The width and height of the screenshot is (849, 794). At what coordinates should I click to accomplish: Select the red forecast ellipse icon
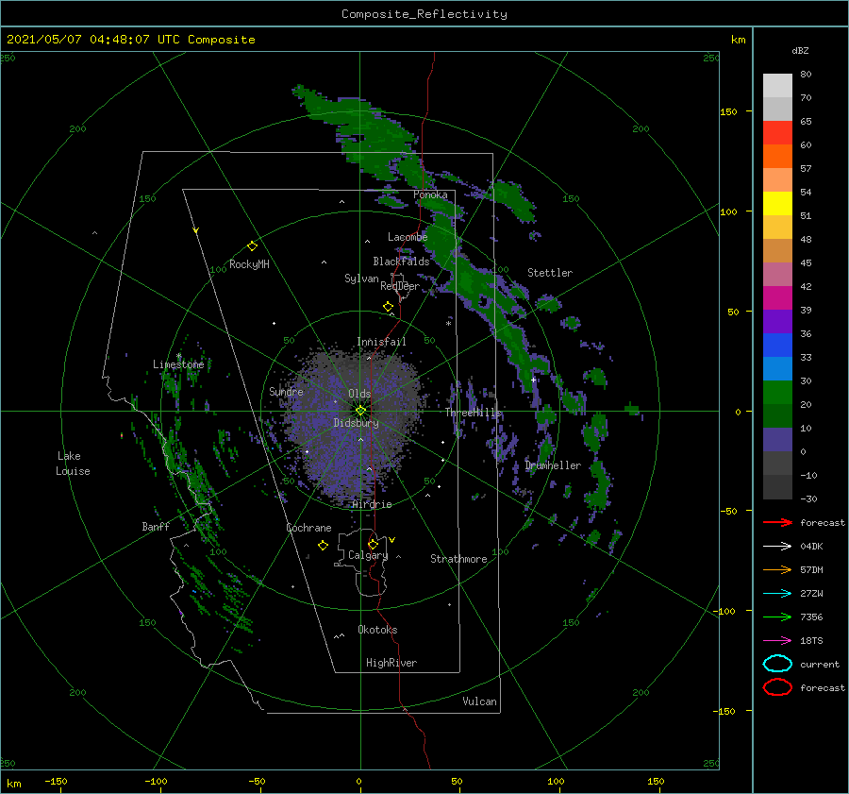coord(777,687)
